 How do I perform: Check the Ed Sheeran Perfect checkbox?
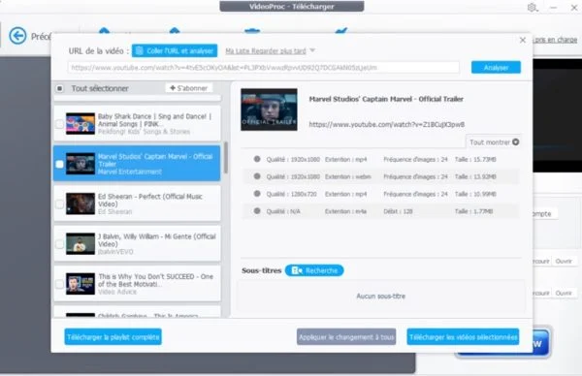59,204
